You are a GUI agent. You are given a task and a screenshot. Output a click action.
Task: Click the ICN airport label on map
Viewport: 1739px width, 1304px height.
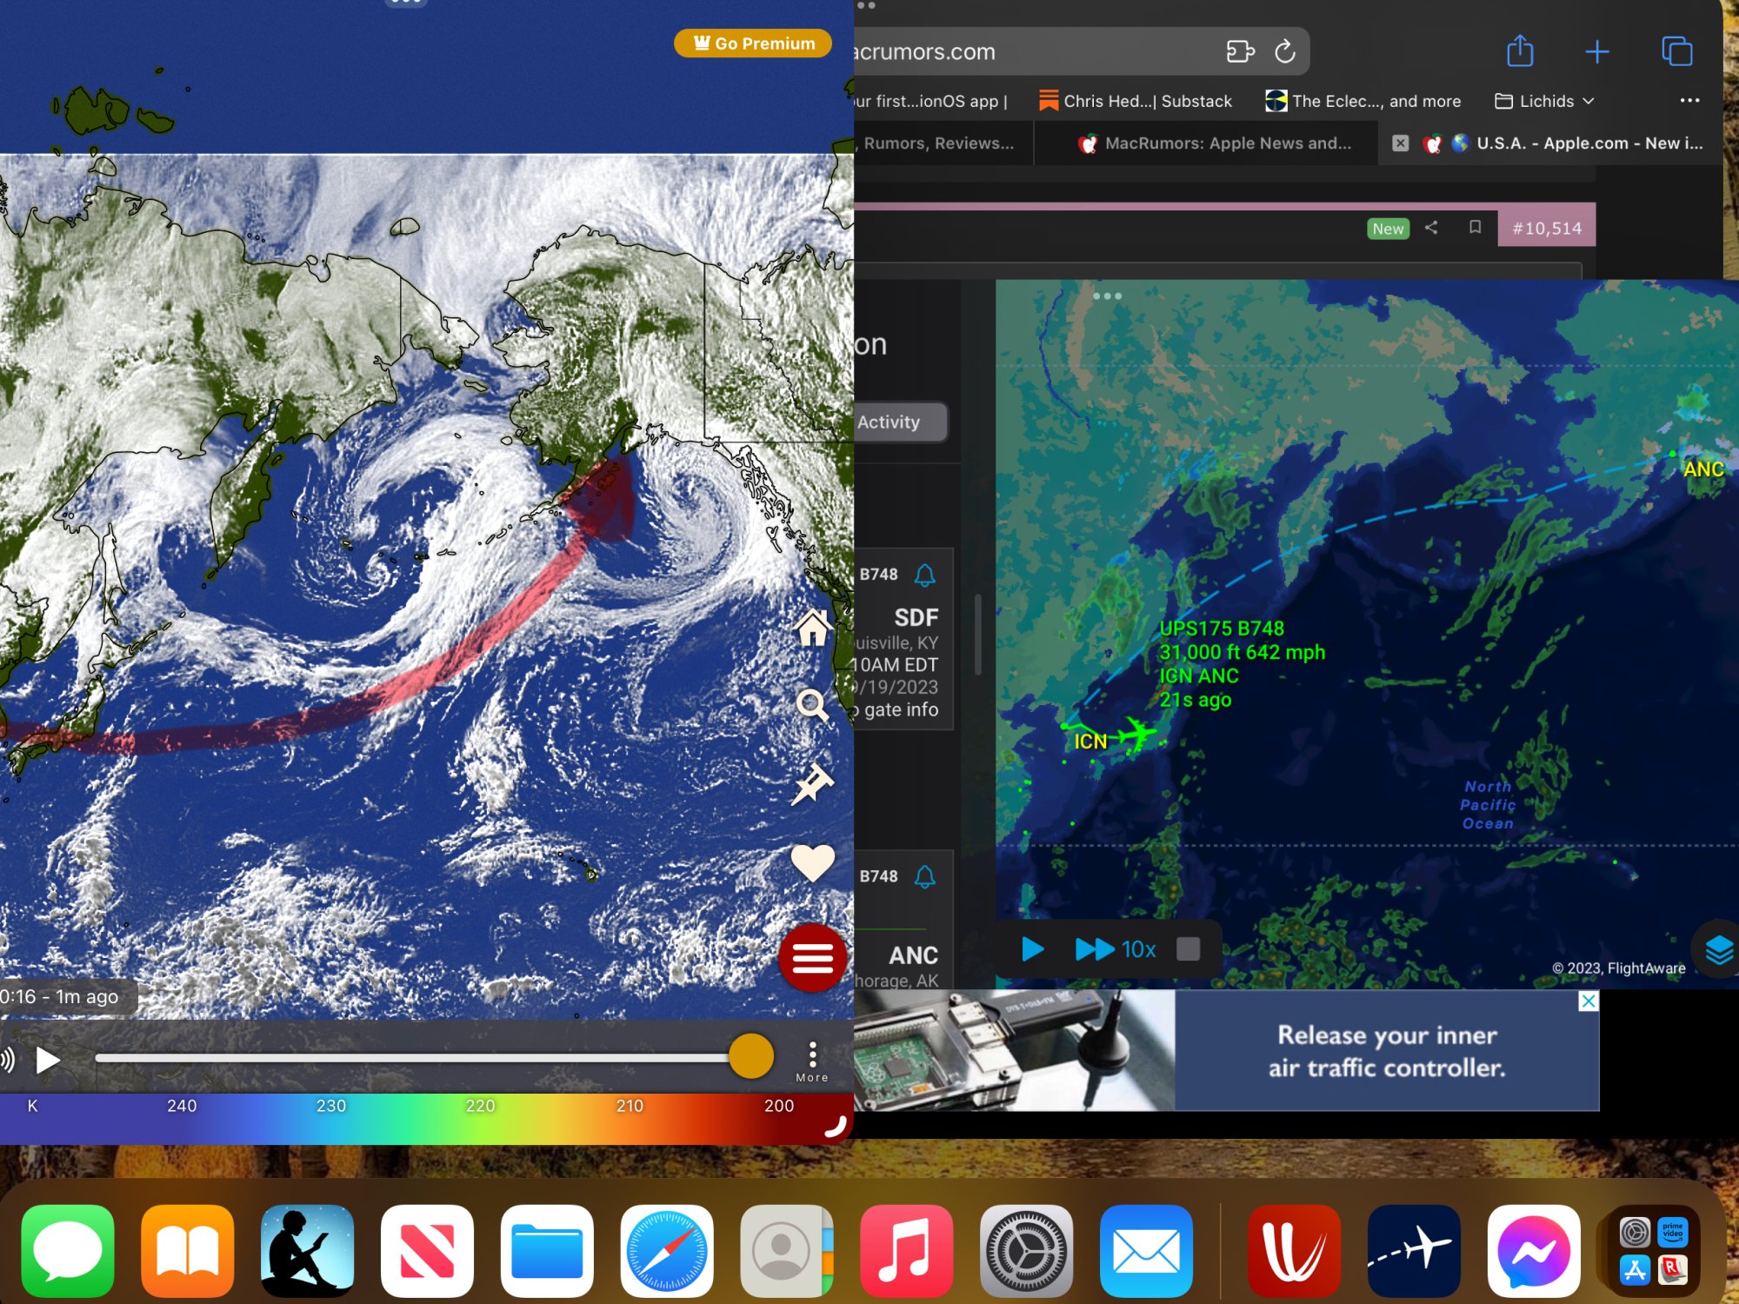coord(1090,742)
